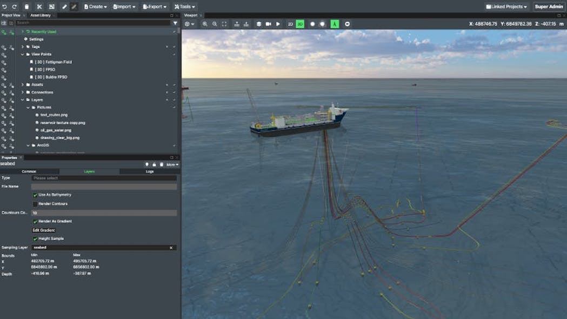Switch viewport to 2D mode
The width and height of the screenshot is (567, 319).
tap(290, 24)
